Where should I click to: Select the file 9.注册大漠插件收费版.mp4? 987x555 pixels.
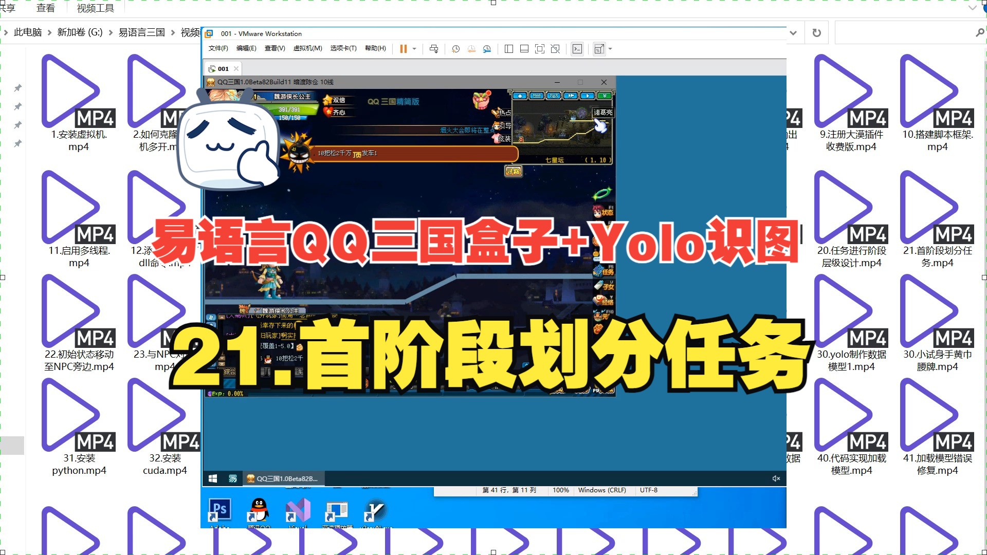point(851,103)
